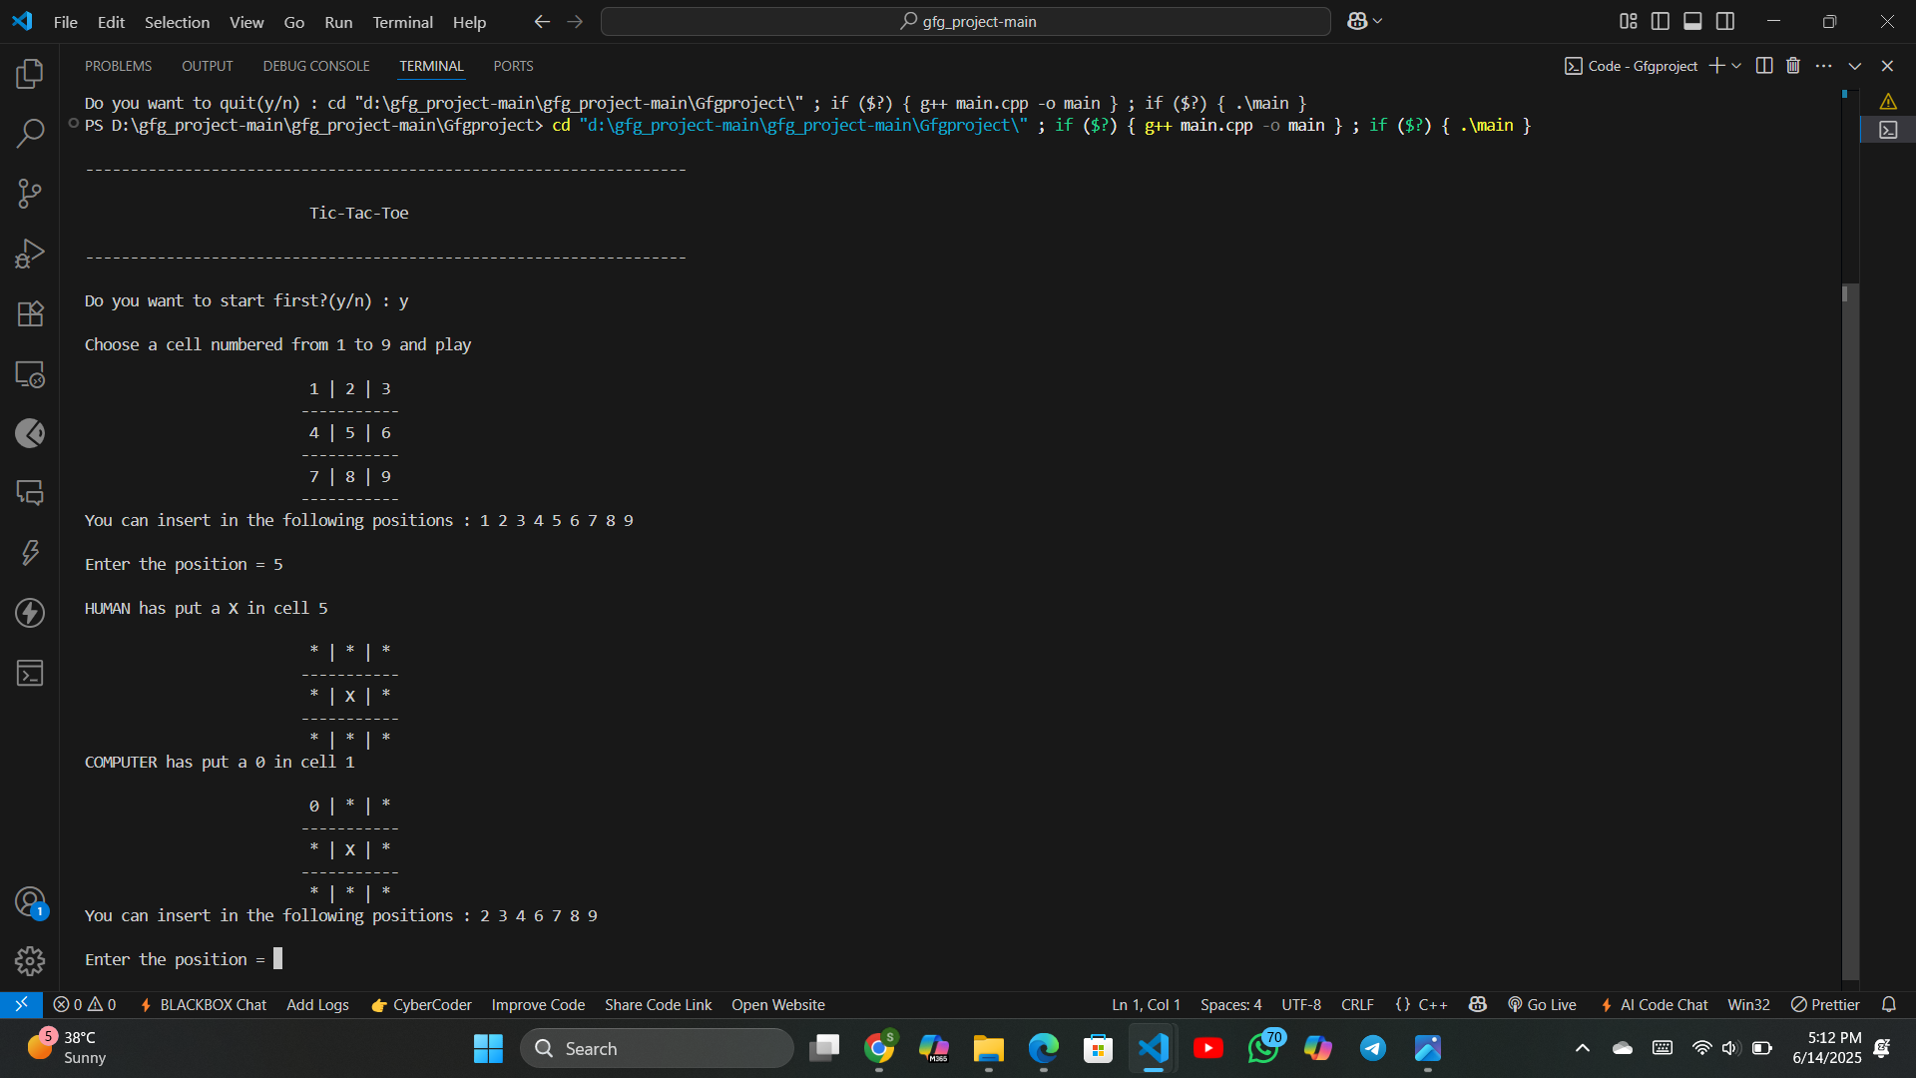Change end of line CRLF
This screenshot has width=1916, height=1078.
pyautogui.click(x=1356, y=1004)
